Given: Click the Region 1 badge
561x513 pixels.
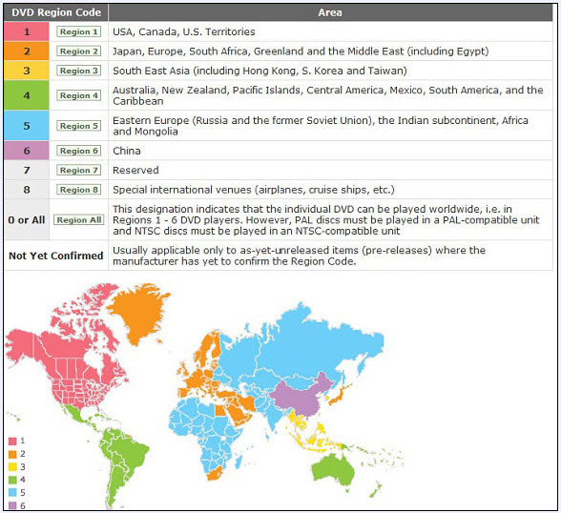Looking at the screenshot, I should (x=78, y=31).
